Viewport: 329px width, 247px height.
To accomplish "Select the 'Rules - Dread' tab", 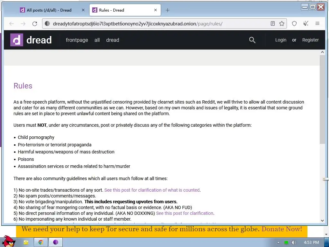I will [125, 10].
